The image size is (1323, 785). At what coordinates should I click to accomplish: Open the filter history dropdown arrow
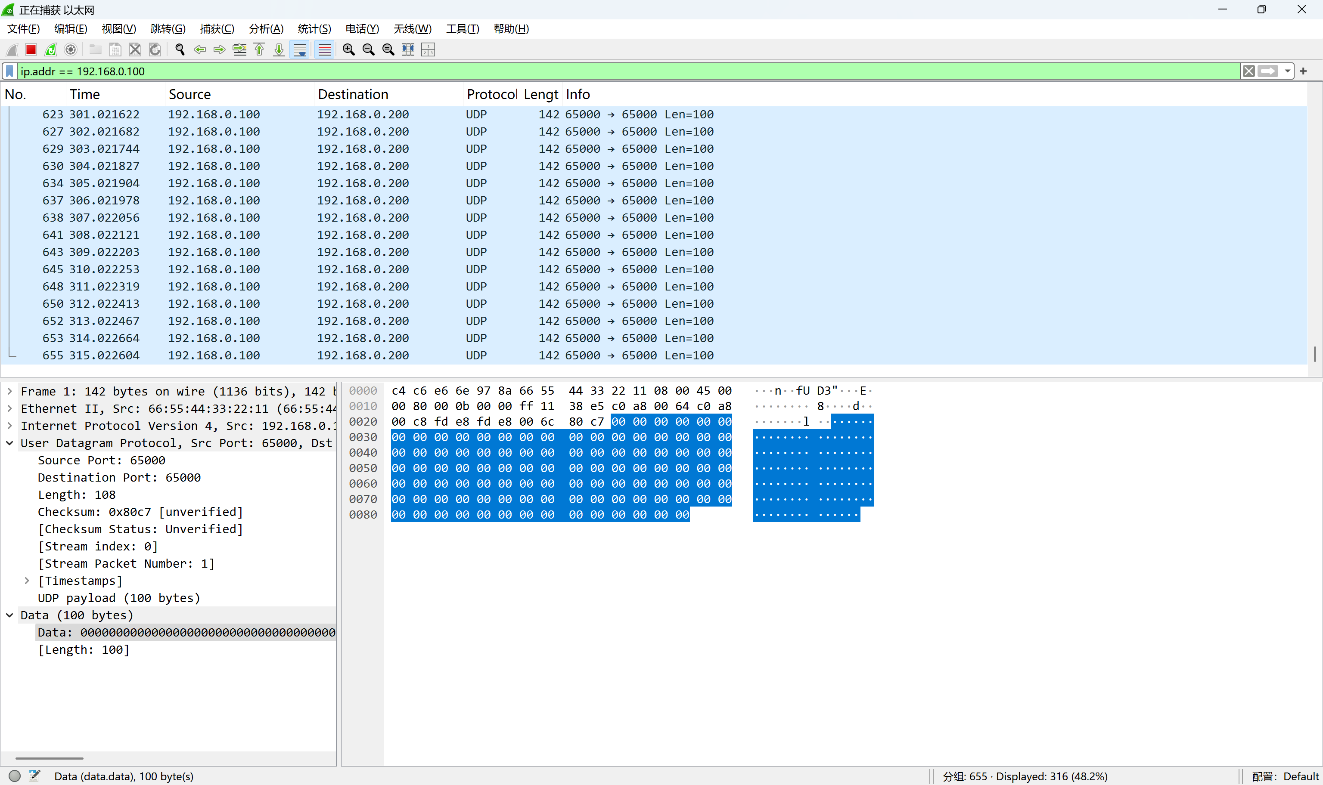[1288, 71]
